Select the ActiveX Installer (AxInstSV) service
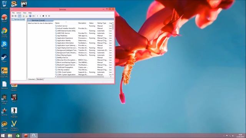 [83, 28]
